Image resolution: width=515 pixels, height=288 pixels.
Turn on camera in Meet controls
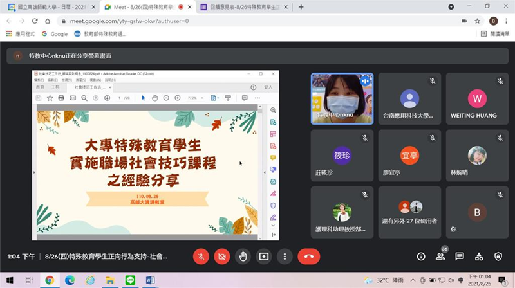point(222,256)
